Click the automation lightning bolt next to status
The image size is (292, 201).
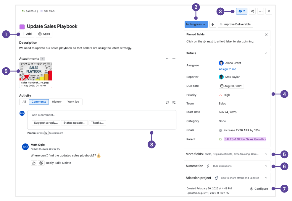(x=213, y=24)
